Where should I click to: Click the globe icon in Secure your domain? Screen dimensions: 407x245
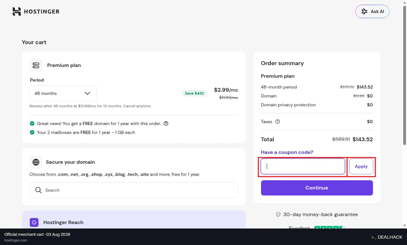tap(36, 162)
